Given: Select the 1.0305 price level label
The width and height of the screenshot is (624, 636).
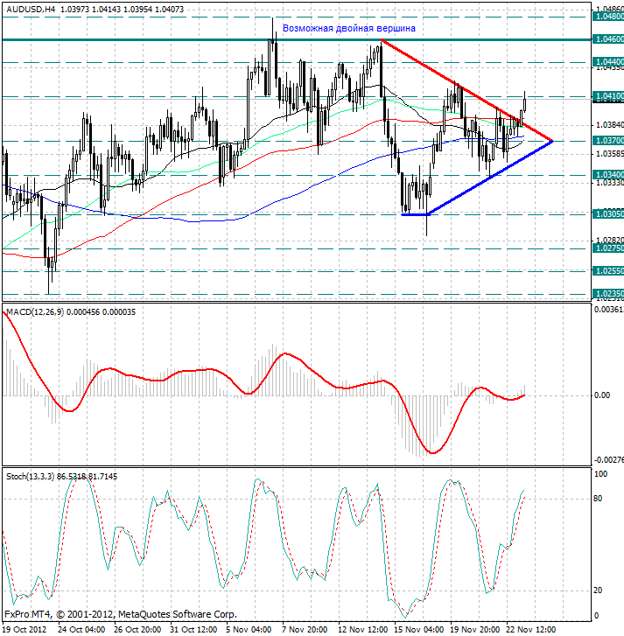Looking at the screenshot, I should (608, 213).
